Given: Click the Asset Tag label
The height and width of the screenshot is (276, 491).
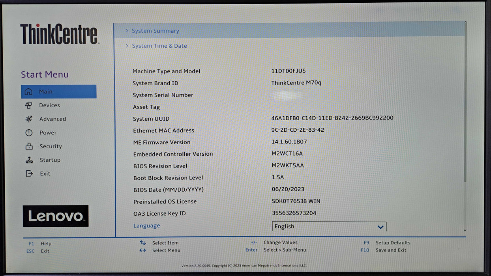Looking at the screenshot, I should [146, 107].
